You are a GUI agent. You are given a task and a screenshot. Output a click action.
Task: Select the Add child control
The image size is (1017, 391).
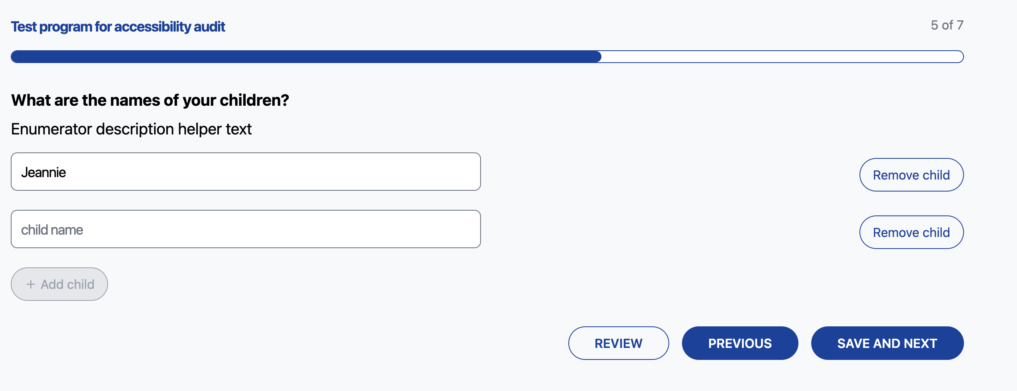(59, 284)
